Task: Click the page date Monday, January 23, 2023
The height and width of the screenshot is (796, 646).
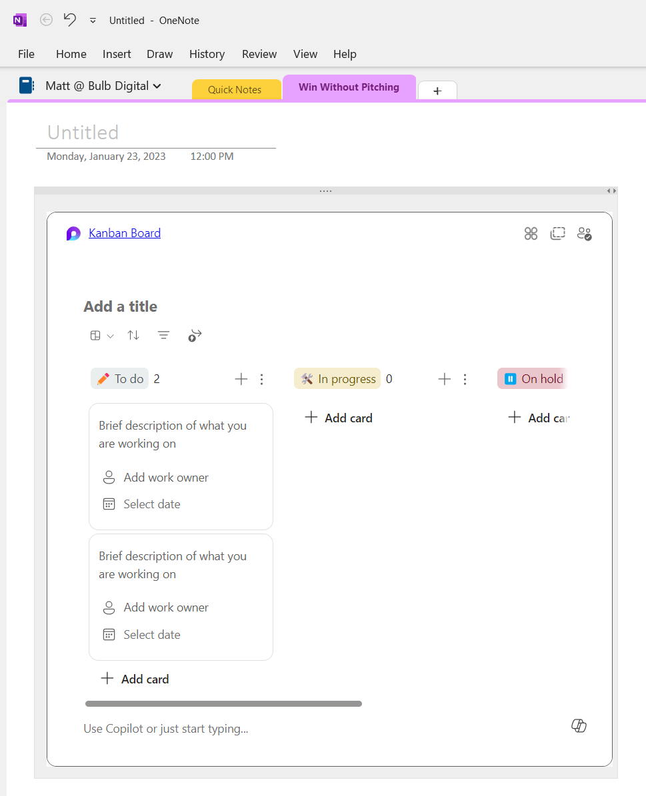Action: point(106,157)
